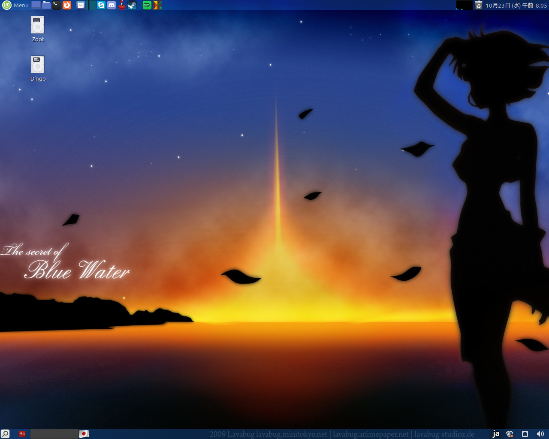The image size is (549, 439).
Task: Open Spotify
Action: click(147, 5)
